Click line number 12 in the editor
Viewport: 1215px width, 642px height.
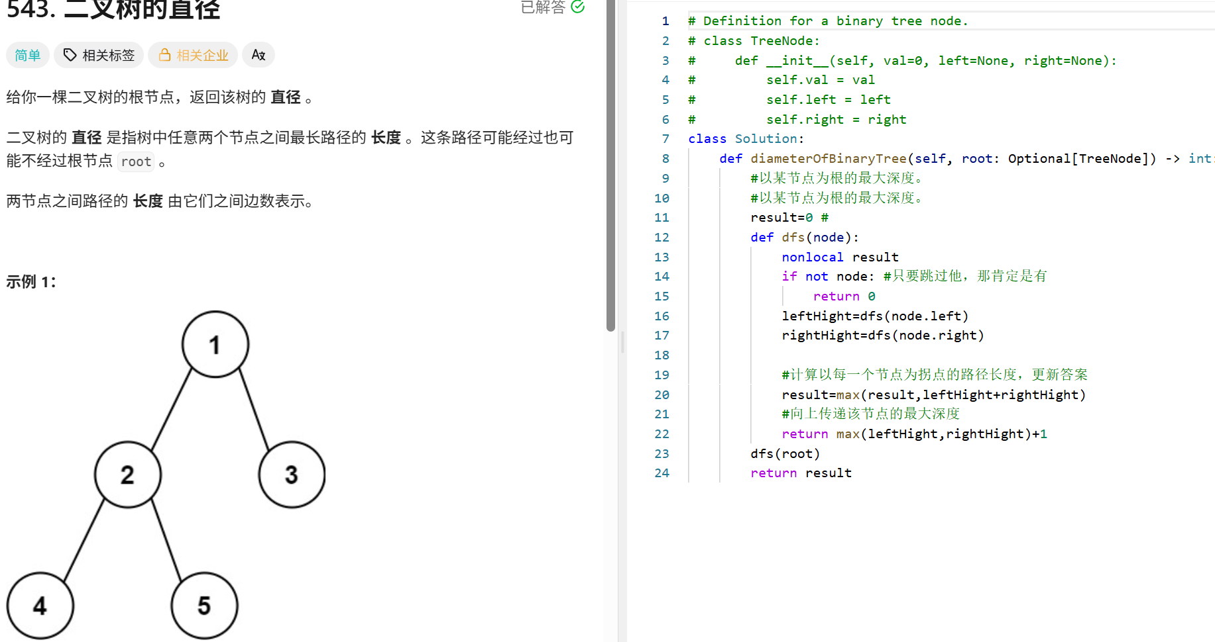click(x=662, y=238)
